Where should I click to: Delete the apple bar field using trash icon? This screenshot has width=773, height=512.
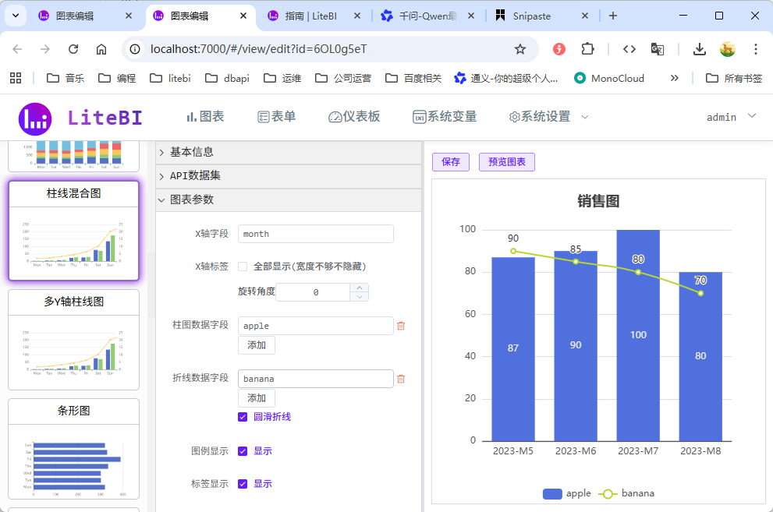pyautogui.click(x=401, y=326)
